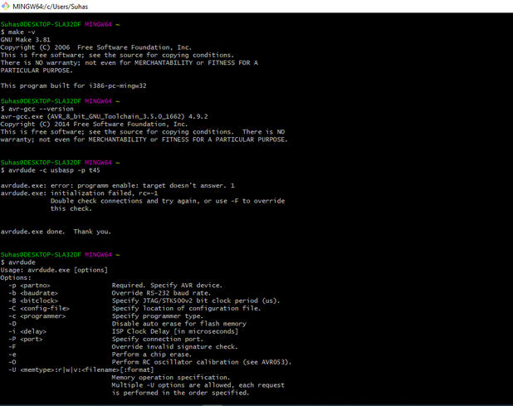The width and height of the screenshot is (513, 406).
Task: Click 'Disable auto erase for flash memory' description
Action: (x=179, y=324)
